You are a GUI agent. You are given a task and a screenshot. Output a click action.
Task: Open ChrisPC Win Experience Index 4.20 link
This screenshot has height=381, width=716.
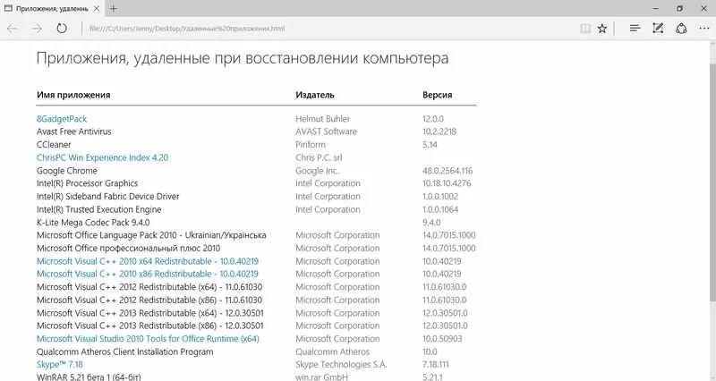coord(102,157)
